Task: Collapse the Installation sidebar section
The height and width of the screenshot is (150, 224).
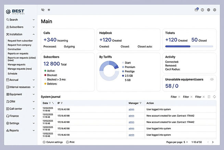Action: (34, 34)
